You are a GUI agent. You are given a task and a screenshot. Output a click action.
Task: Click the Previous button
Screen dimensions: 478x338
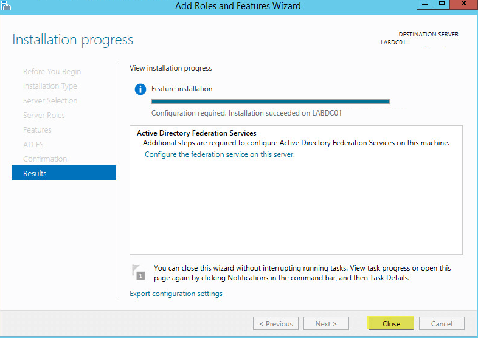click(x=275, y=323)
